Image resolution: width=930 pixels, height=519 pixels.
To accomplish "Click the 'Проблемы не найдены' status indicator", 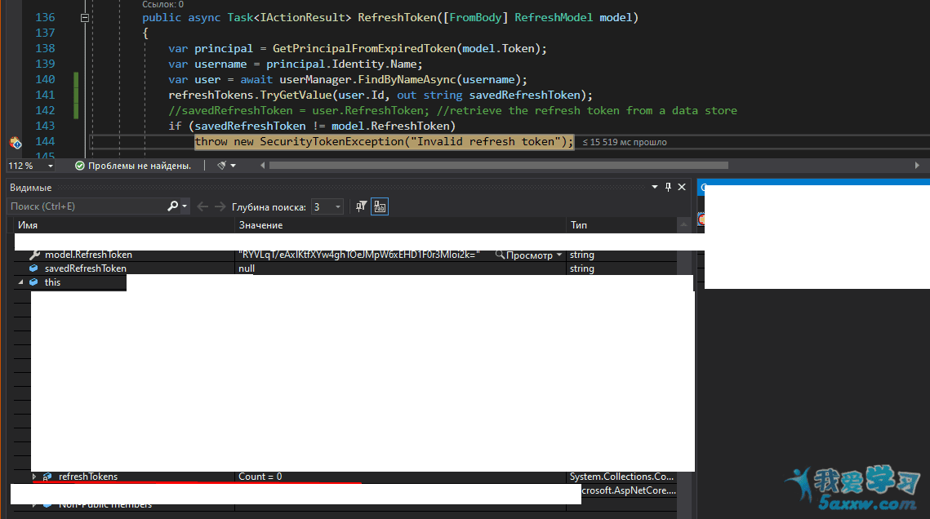I will click(x=133, y=166).
